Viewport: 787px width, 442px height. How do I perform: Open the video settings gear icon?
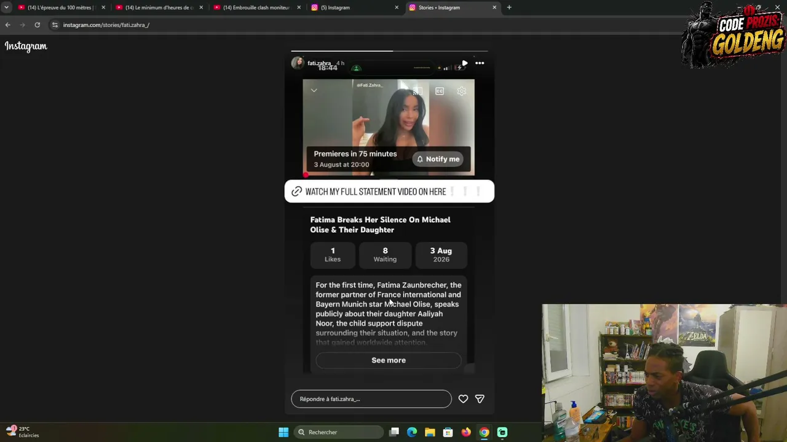(462, 91)
